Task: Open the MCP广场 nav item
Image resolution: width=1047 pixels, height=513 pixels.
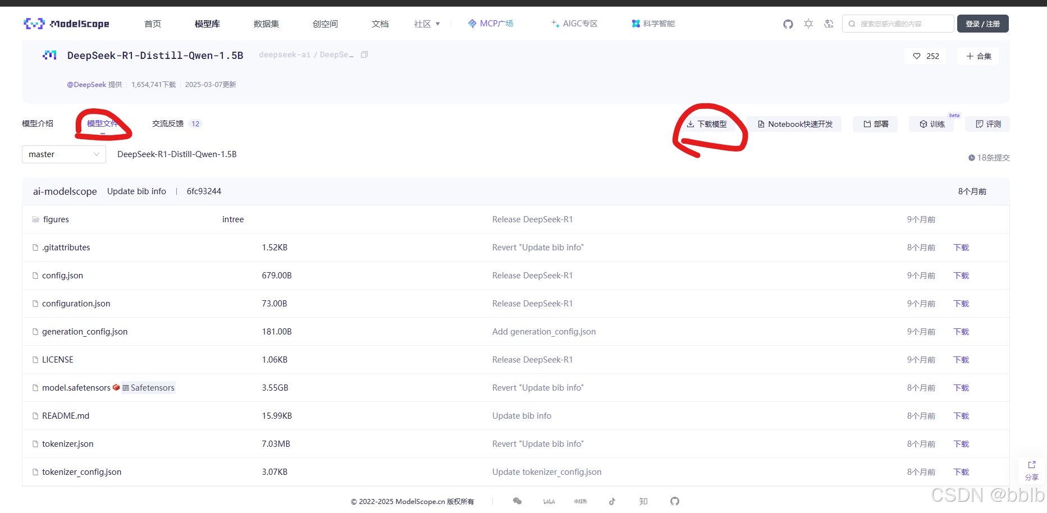Action: pos(491,24)
